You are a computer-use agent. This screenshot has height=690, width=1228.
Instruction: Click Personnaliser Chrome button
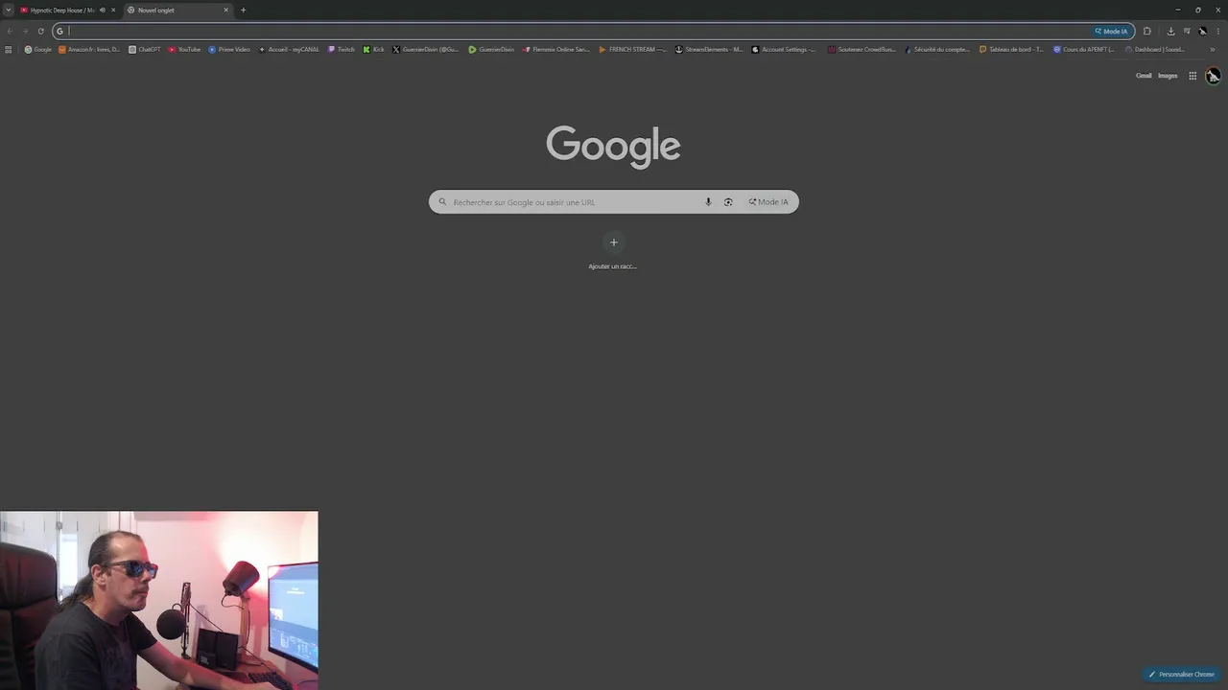point(1181,675)
